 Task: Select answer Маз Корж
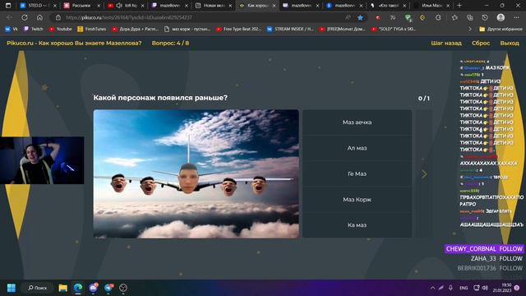point(357,199)
